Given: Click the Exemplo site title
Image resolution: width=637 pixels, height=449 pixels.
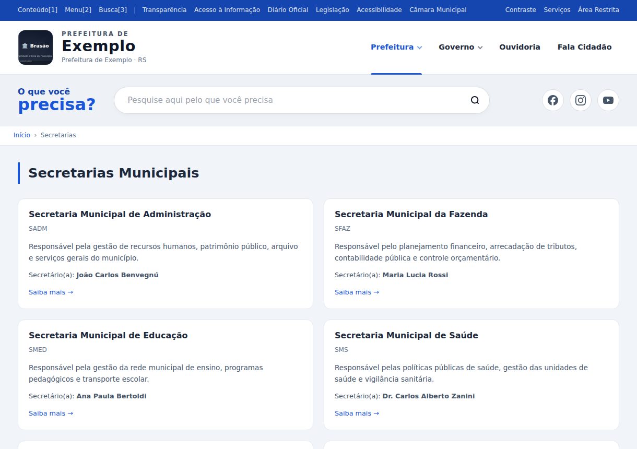Looking at the screenshot, I should [99, 46].
